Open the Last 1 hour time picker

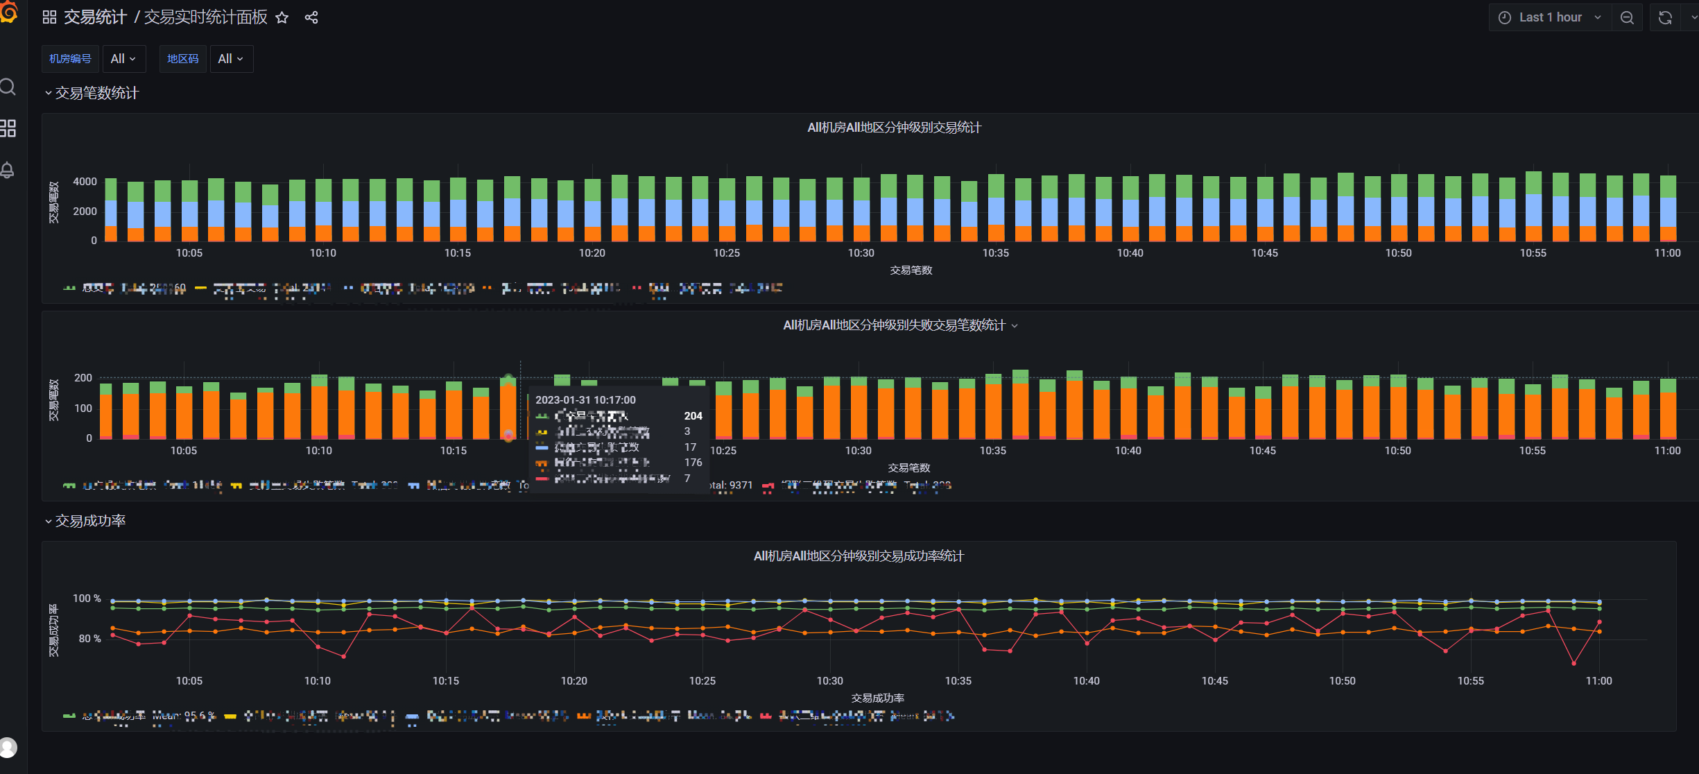click(x=1550, y=17)
